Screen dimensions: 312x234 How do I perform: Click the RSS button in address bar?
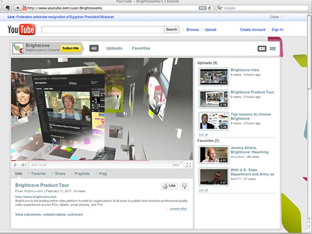(202, 8)
